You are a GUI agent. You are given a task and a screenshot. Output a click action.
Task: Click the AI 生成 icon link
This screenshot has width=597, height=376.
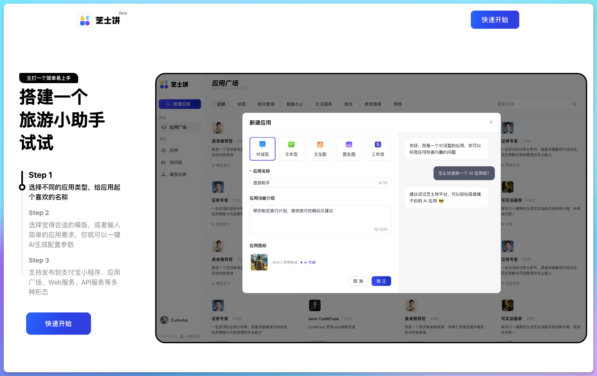point(308,263)
